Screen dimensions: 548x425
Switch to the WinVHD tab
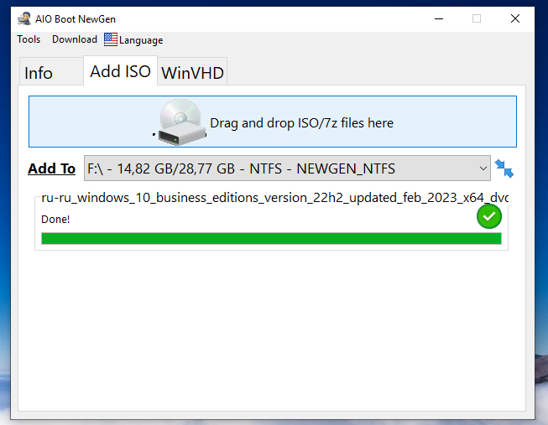(192, 73)
